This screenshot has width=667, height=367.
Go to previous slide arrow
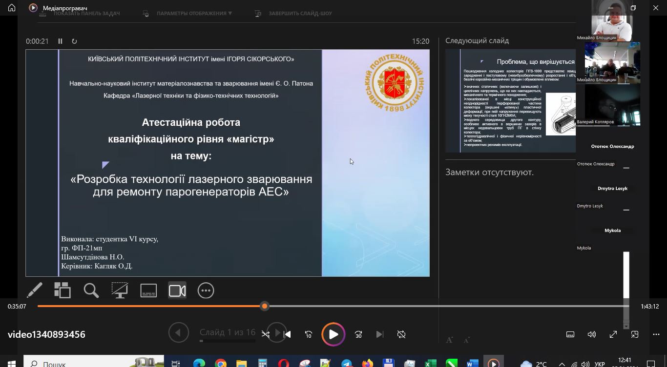178,333
